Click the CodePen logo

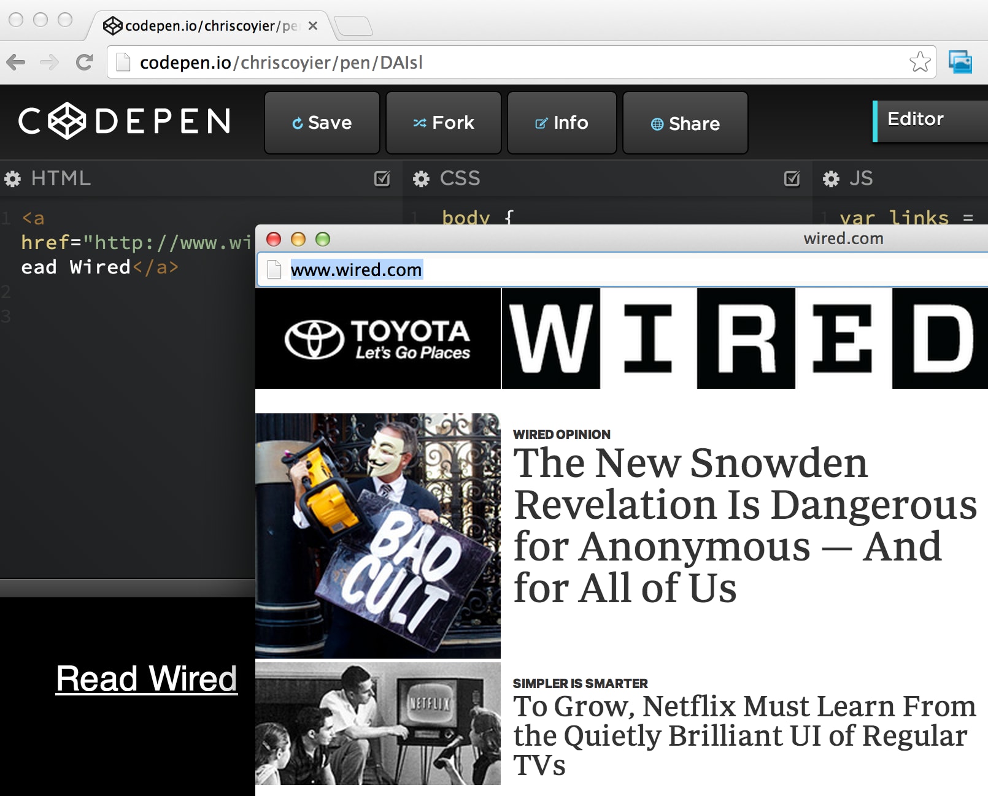(125, 121)
